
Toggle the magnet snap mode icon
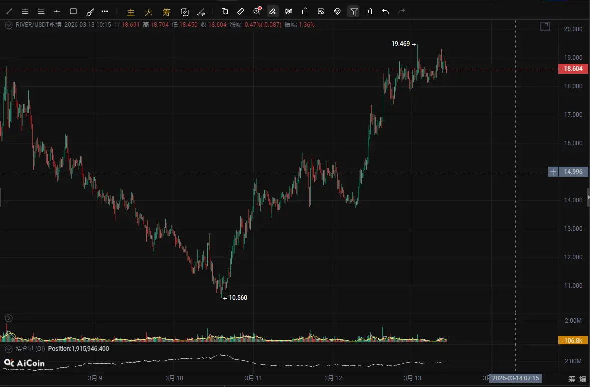click(337, 12)
